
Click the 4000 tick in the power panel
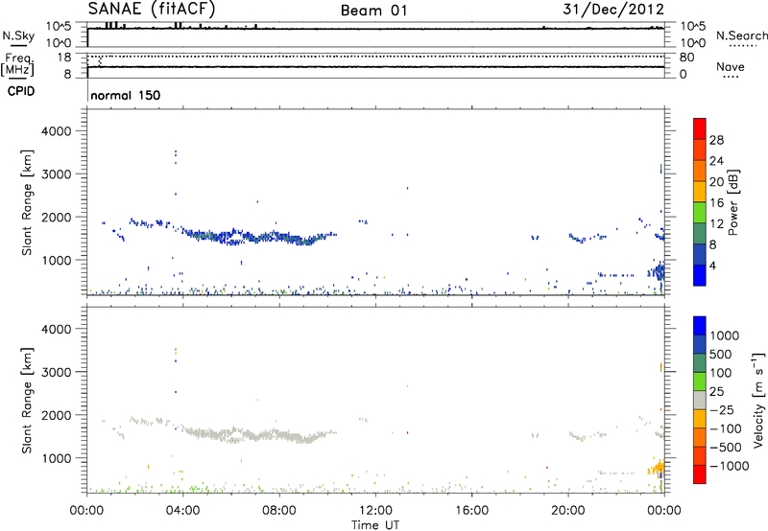57,131
